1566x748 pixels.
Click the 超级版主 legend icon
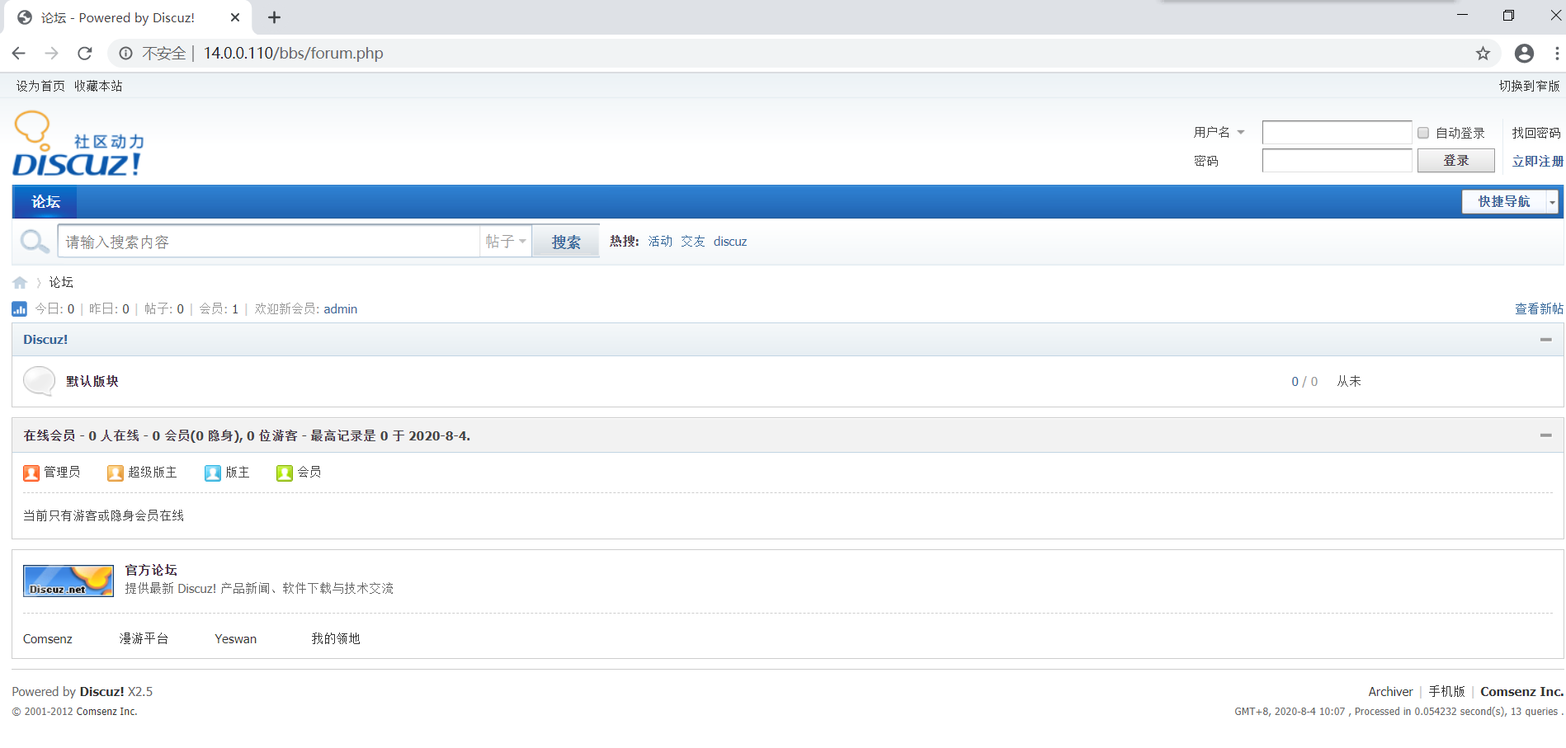pos(116,473)
